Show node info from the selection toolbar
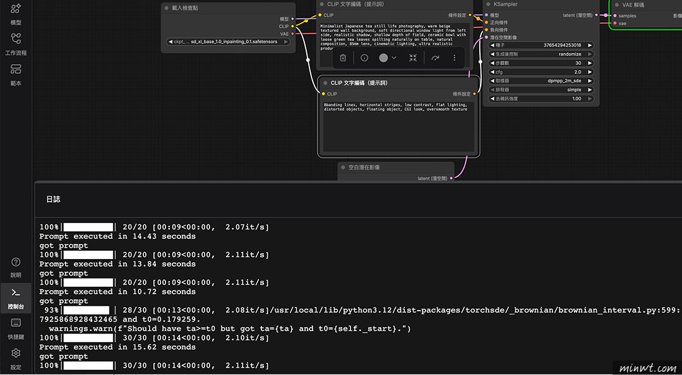Image resolution: width=682 pixels, height=375 pixels. tap(364, 57)
